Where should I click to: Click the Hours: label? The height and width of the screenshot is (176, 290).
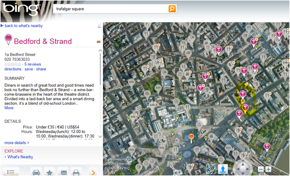coord(27,132)
